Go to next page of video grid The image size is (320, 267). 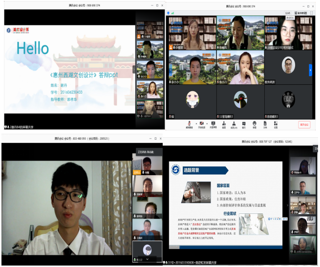click(x=310, y=71)
